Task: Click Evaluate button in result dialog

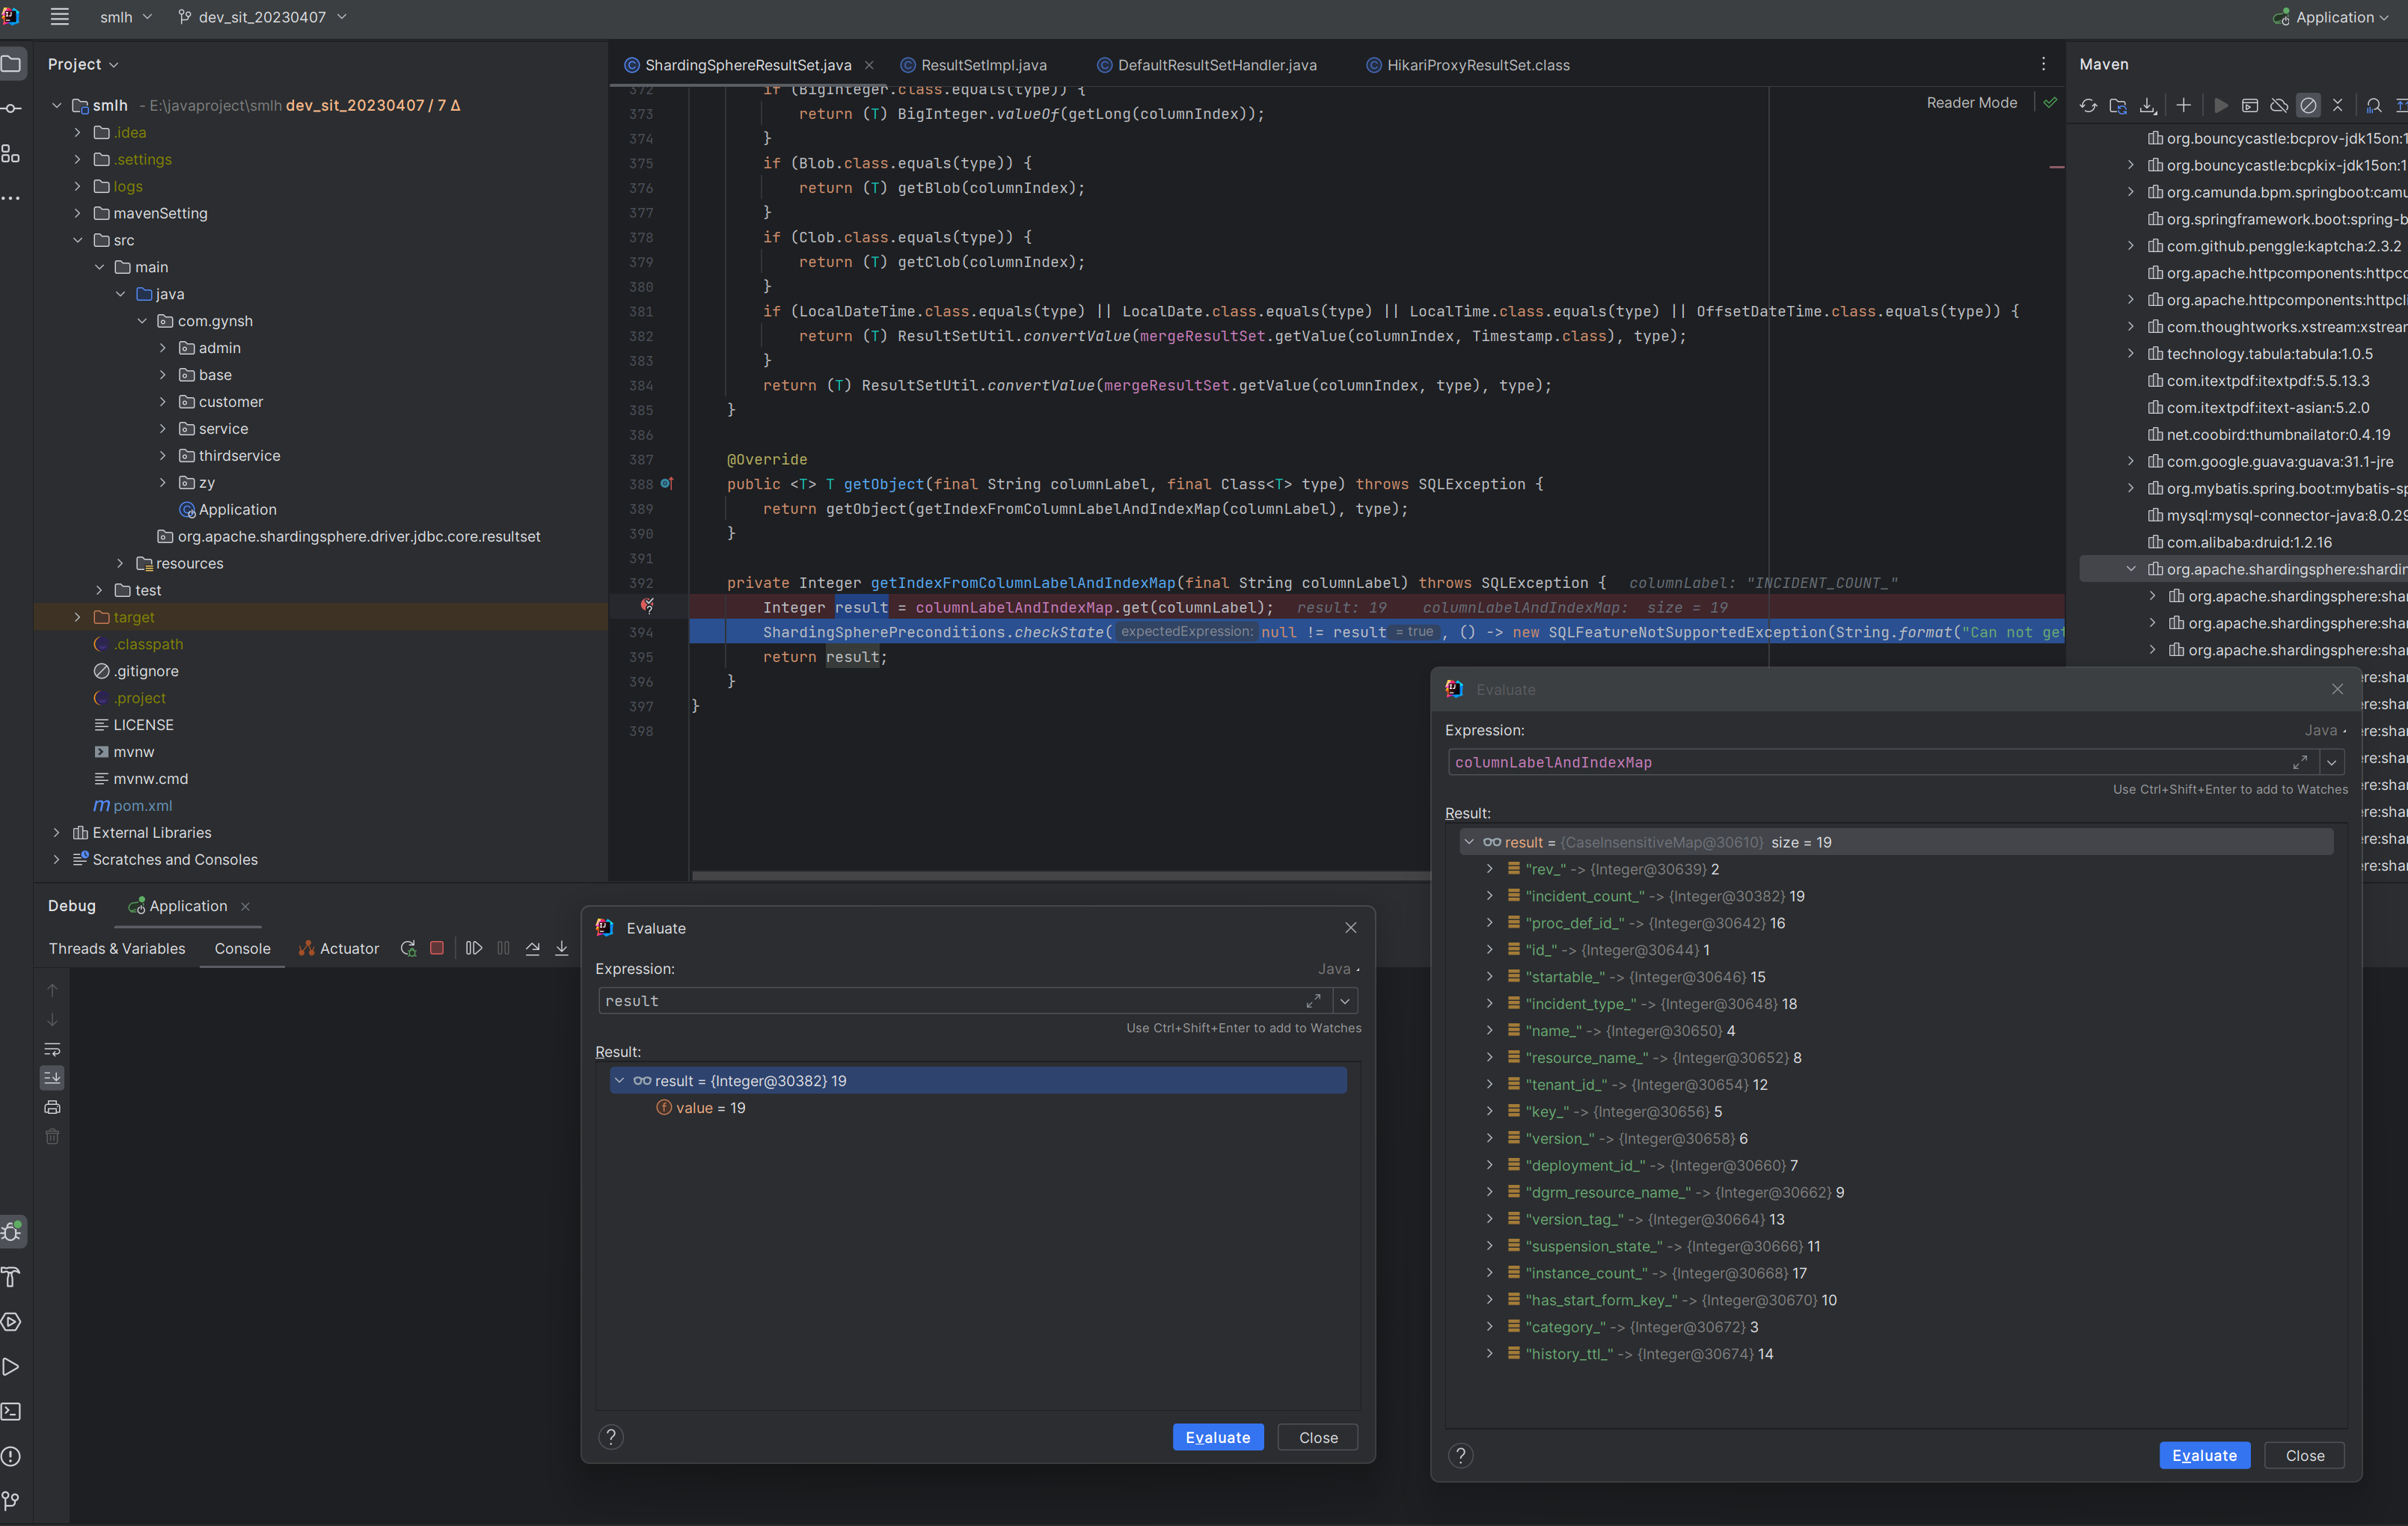Action: point(1217,1437)
